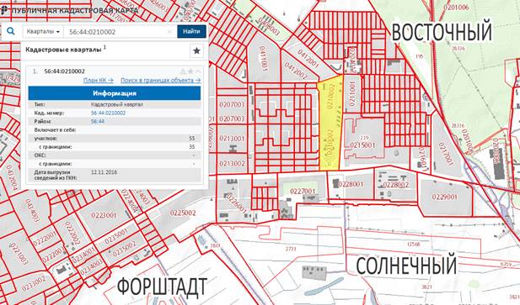Clear the search field with the X icon
The width and height of the screenshot is (520, 305).
[169, 32]
